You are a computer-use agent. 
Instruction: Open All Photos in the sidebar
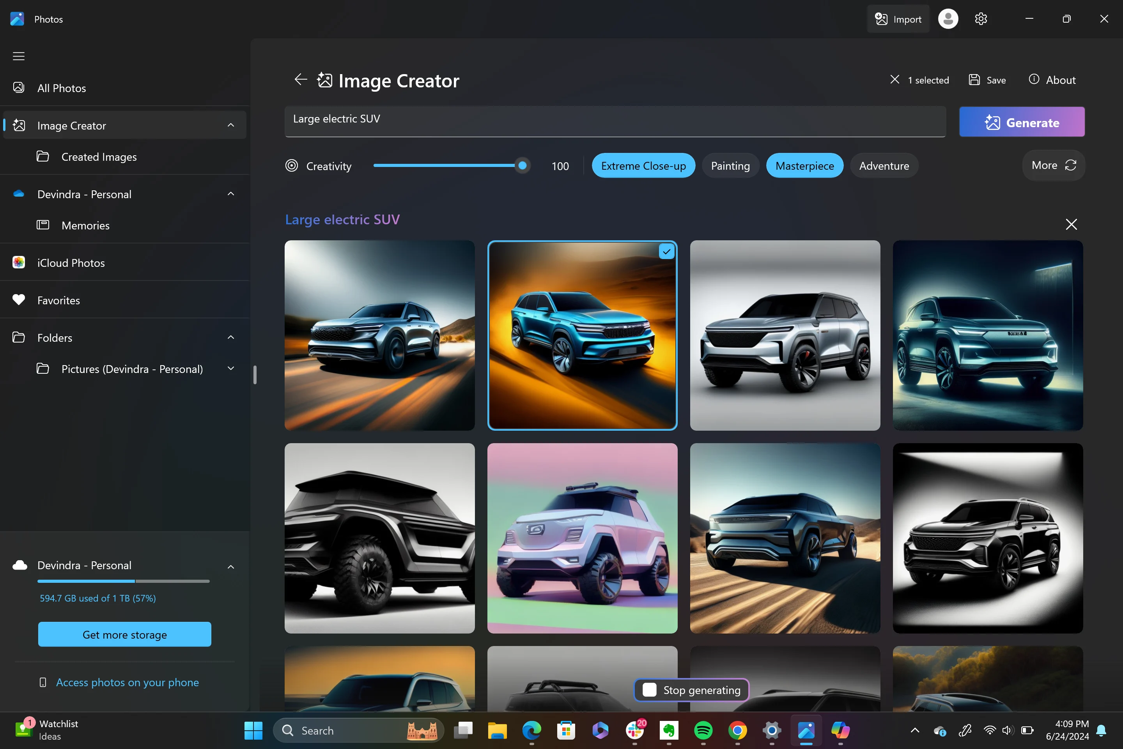pyautogui.click(x=62, y=89)
